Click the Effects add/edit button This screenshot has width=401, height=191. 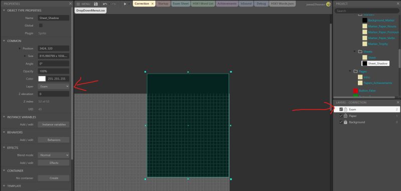click(54, 162)
